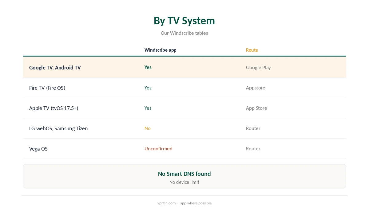Click the "Yes" value in the Google TV row
Image resolution: width=369 pixels, height=209 pixels.
point(148,67)
